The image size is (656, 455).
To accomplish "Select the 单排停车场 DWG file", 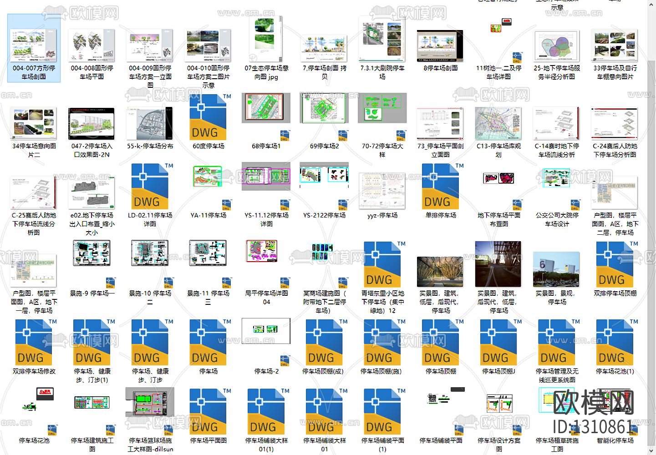I will tap(440, 187).
